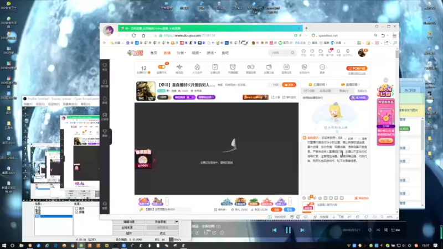Expand 主播投稿 section arrow
This screenshot has width=443, height=249.
click(327, 85)
